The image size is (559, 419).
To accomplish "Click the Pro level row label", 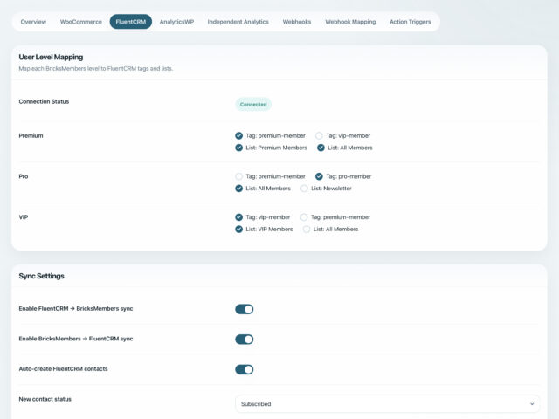I will [x=24, y=176].
